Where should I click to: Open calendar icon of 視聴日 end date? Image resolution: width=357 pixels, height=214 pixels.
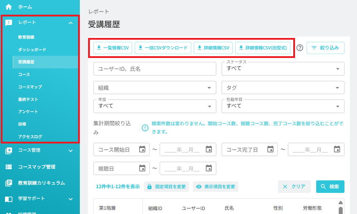tap(209, 168)
